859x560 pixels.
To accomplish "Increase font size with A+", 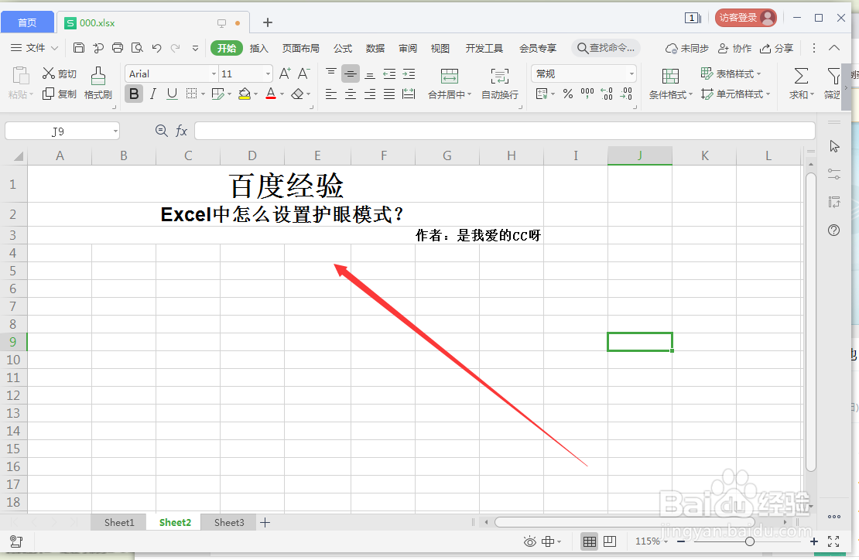I will (285, 73).
